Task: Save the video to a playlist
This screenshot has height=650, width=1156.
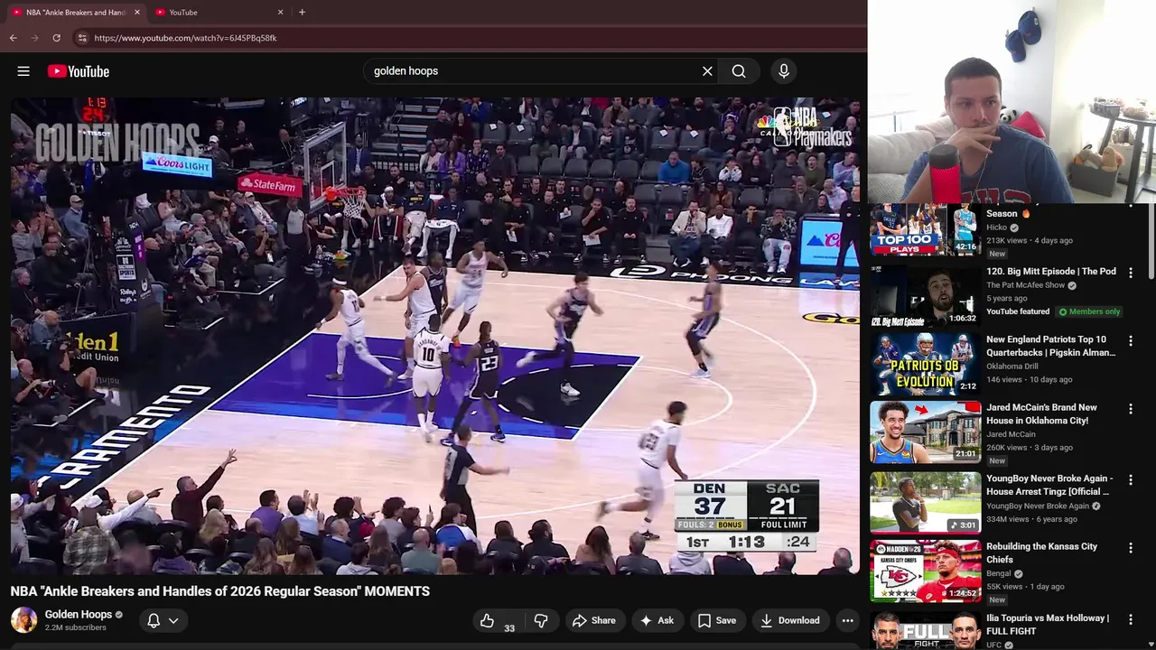Action: coord(717,620)
